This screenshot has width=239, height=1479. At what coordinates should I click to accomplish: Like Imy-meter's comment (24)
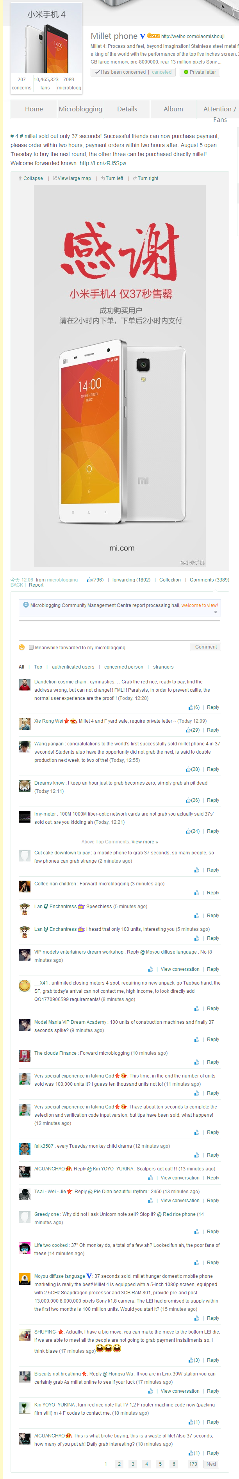point(193,831)
